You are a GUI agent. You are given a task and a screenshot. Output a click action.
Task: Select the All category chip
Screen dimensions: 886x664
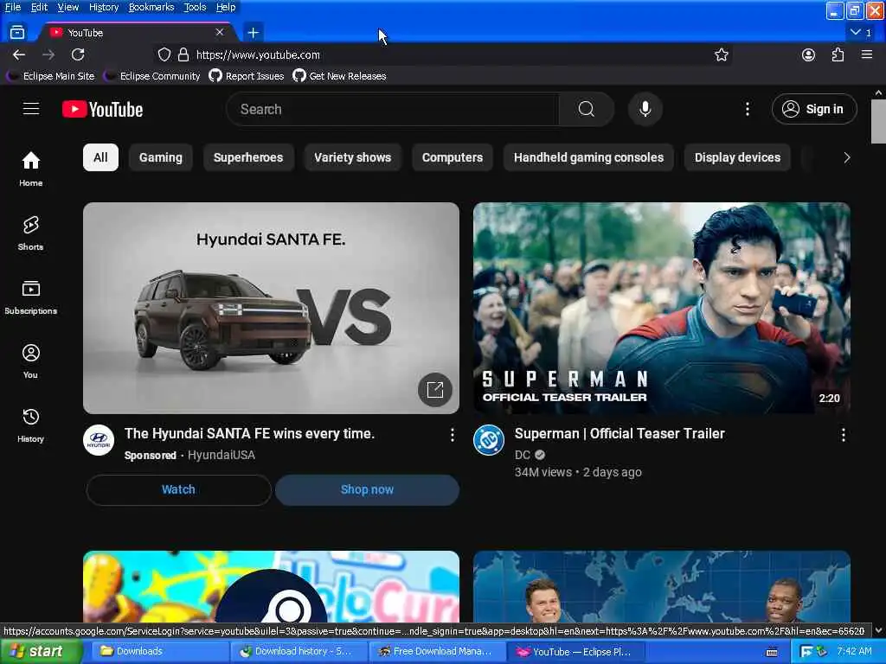click(x=100, y=157)
